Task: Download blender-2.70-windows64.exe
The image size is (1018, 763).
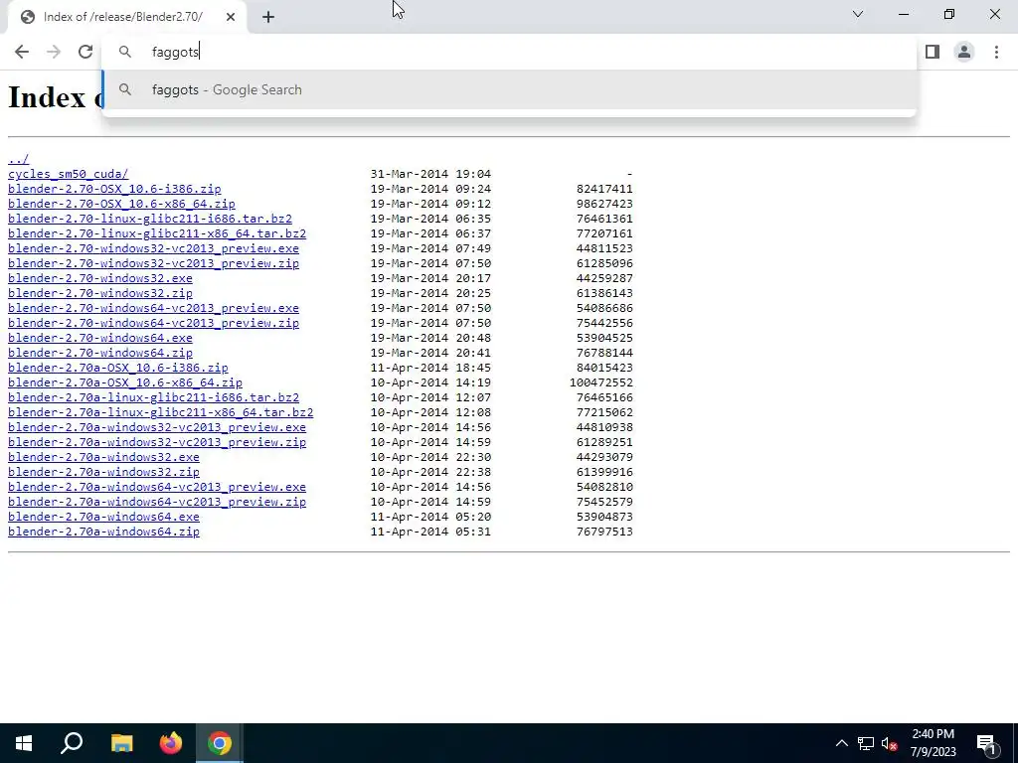Action: [100, 338]
